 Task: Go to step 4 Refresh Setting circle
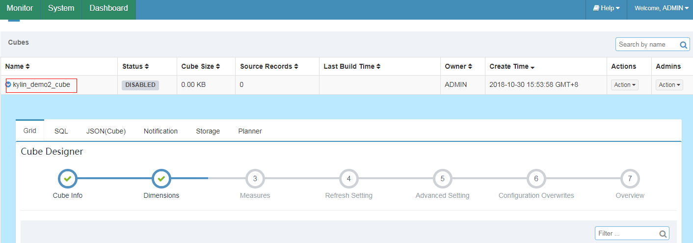point(349,179)
